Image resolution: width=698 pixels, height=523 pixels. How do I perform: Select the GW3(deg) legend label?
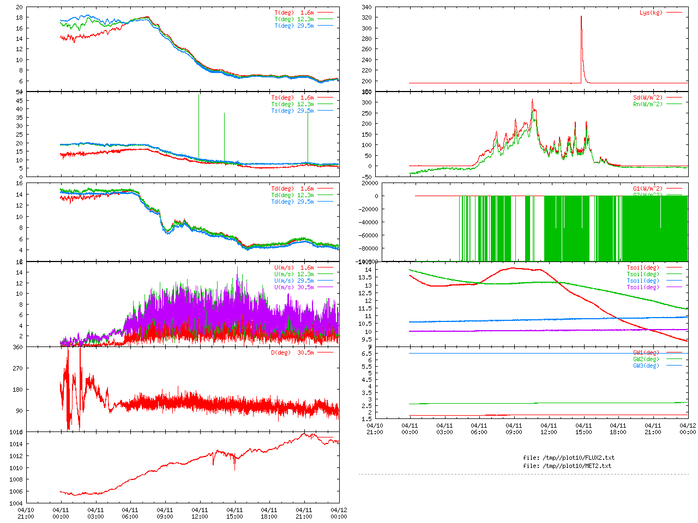(646, 366)
